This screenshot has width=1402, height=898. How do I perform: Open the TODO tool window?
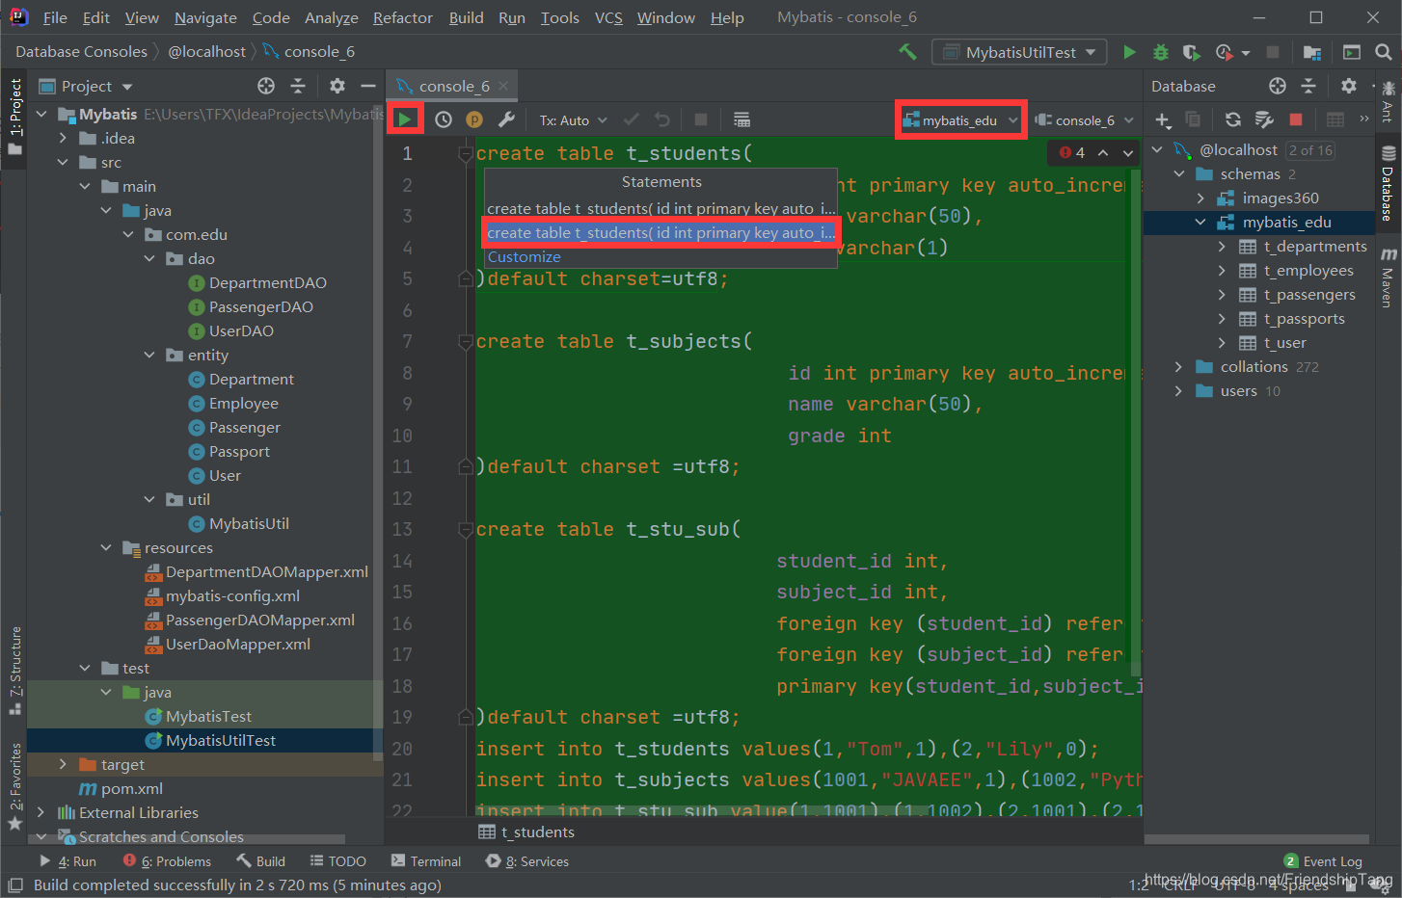pyautogui.click(x=338, y=861)
